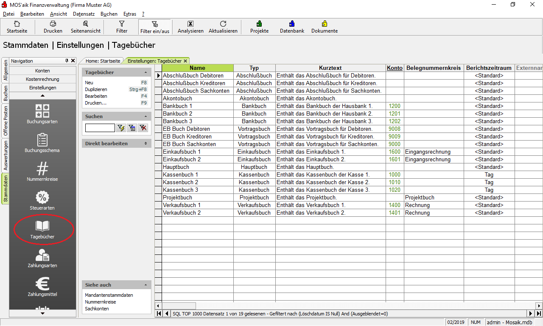Collapse the Siehe auch section
Screen dimensions: 543x326
click(146, 285)
